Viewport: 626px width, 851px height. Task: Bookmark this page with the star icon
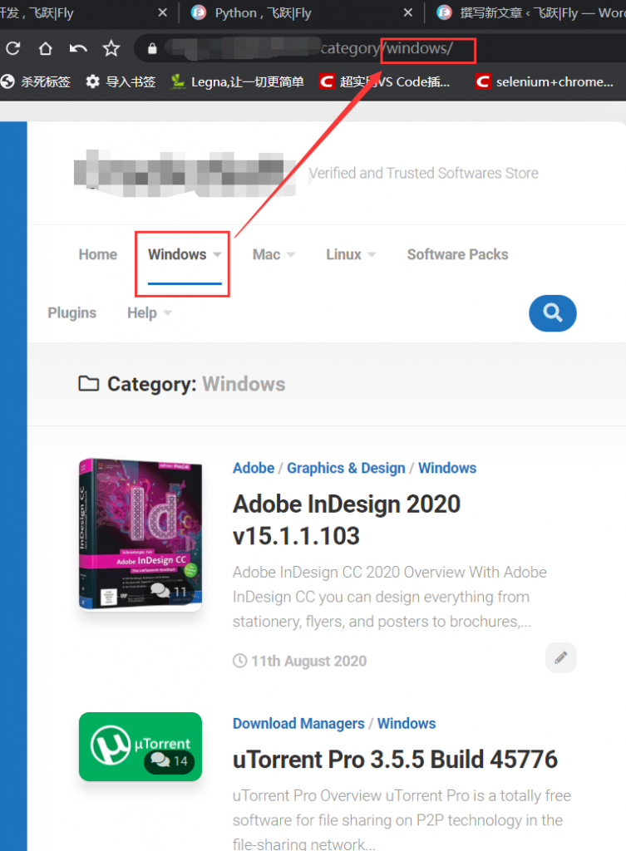(111, 48)
